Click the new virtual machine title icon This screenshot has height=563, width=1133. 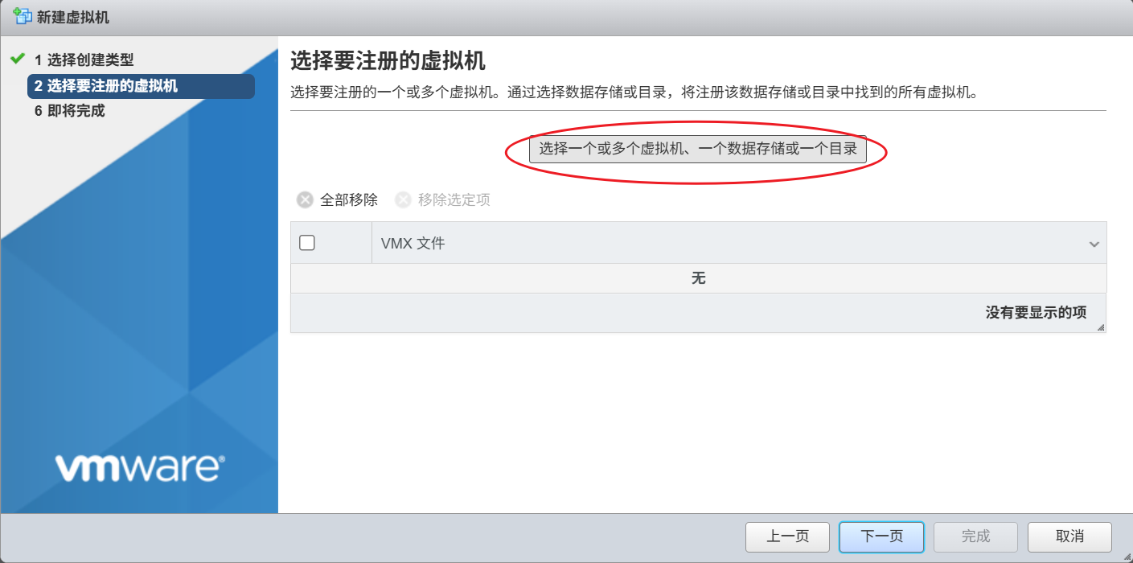[22, 16]
